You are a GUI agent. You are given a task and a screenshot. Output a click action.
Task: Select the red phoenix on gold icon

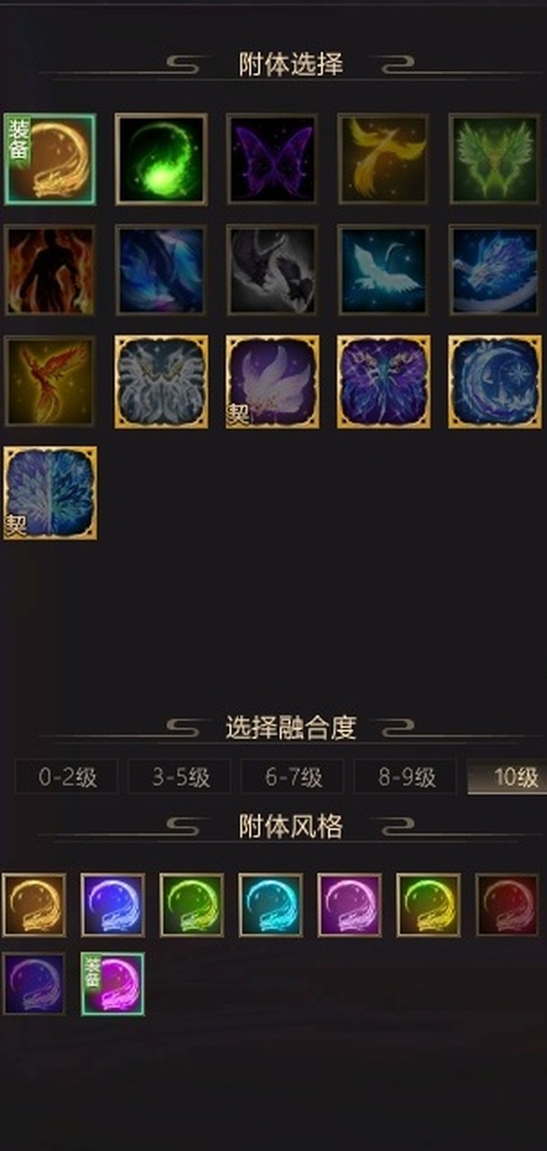coord(50,381)
